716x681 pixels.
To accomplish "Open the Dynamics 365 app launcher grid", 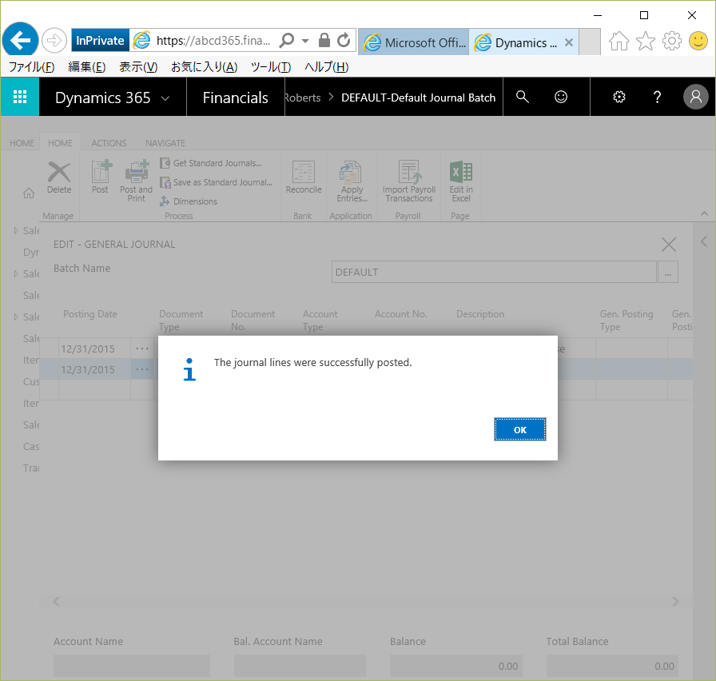I will pos(20,97).
